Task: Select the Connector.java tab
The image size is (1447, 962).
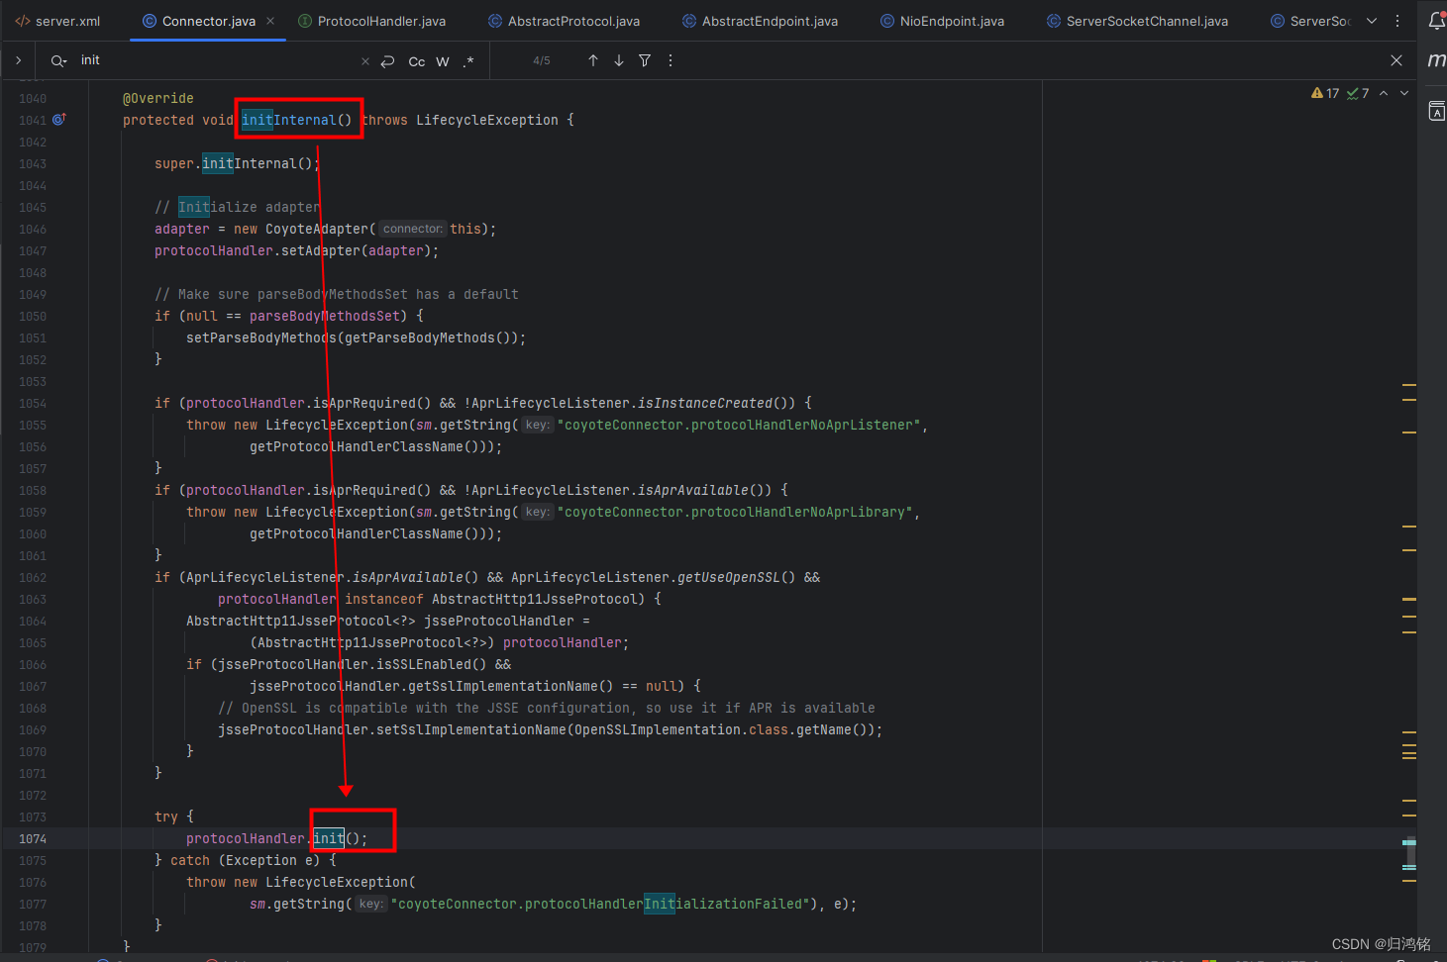Action: click(x=209, y=21)
